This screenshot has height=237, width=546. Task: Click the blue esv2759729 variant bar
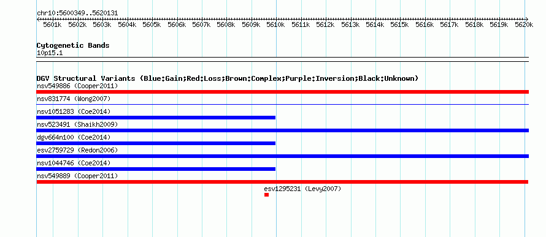282,156
